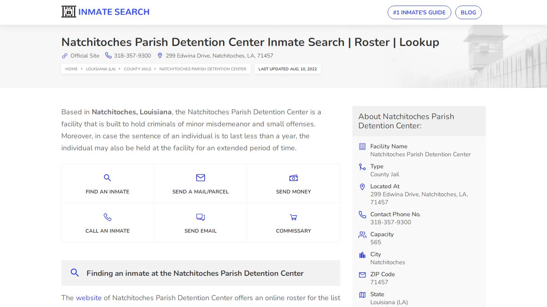Select the capacity value 565
The height and width of the screenshot is (307, 547).
376,242
